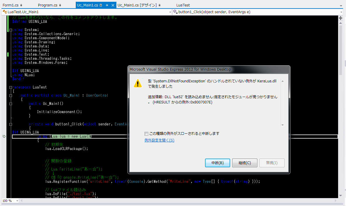
Task: Close the active Uc_Main1.cs tab
Action: click(113, 5)
